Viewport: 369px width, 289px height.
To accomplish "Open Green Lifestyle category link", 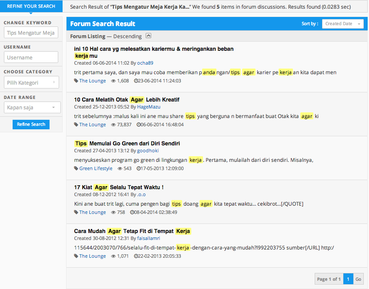I will [96, 168].
